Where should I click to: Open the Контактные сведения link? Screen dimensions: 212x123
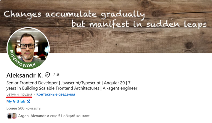point(56,94)
